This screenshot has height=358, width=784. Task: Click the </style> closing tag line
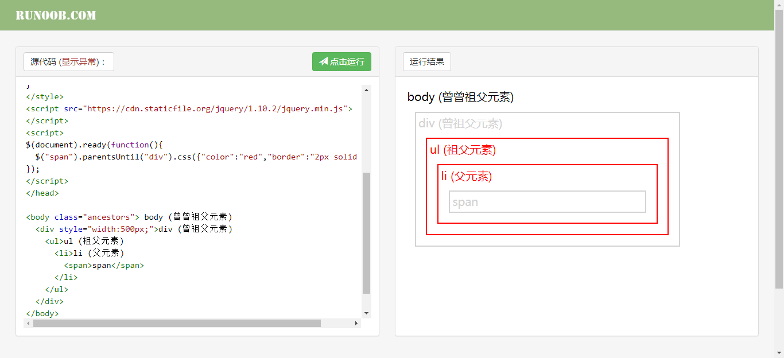pos(45,96)
